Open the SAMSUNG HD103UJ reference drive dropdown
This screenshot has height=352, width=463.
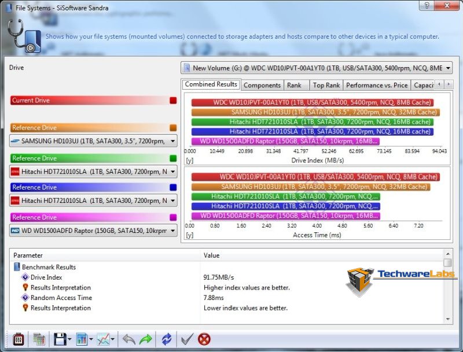(x=93, y=141)
